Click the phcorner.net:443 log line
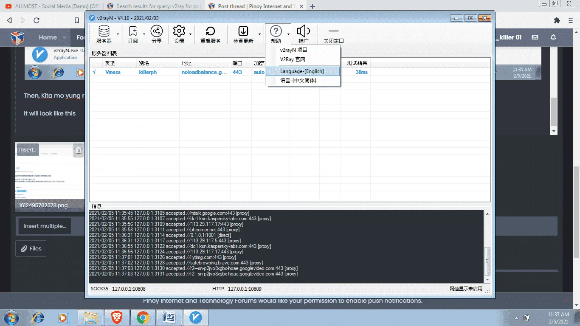580x326 pixels. tap(164, 230)
